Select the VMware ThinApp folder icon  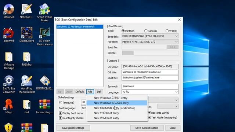click(x=9, y=60)
